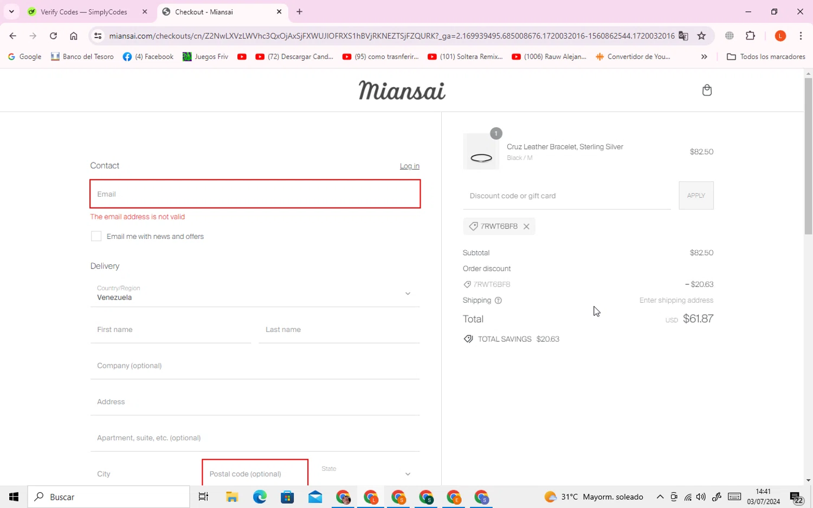Click the shipping help question mark icon
Image resolution: width=813 pixels, height=508 pixels.
[498, 301]
